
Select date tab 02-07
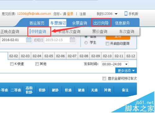72,56
